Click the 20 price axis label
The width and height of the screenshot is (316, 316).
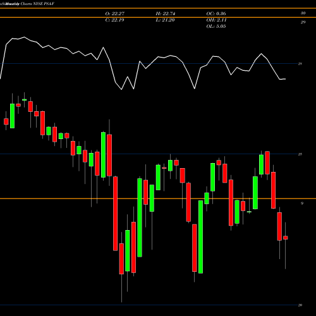coord(300,305)
